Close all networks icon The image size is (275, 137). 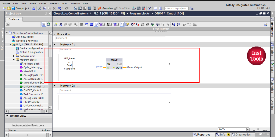[91, 24]
